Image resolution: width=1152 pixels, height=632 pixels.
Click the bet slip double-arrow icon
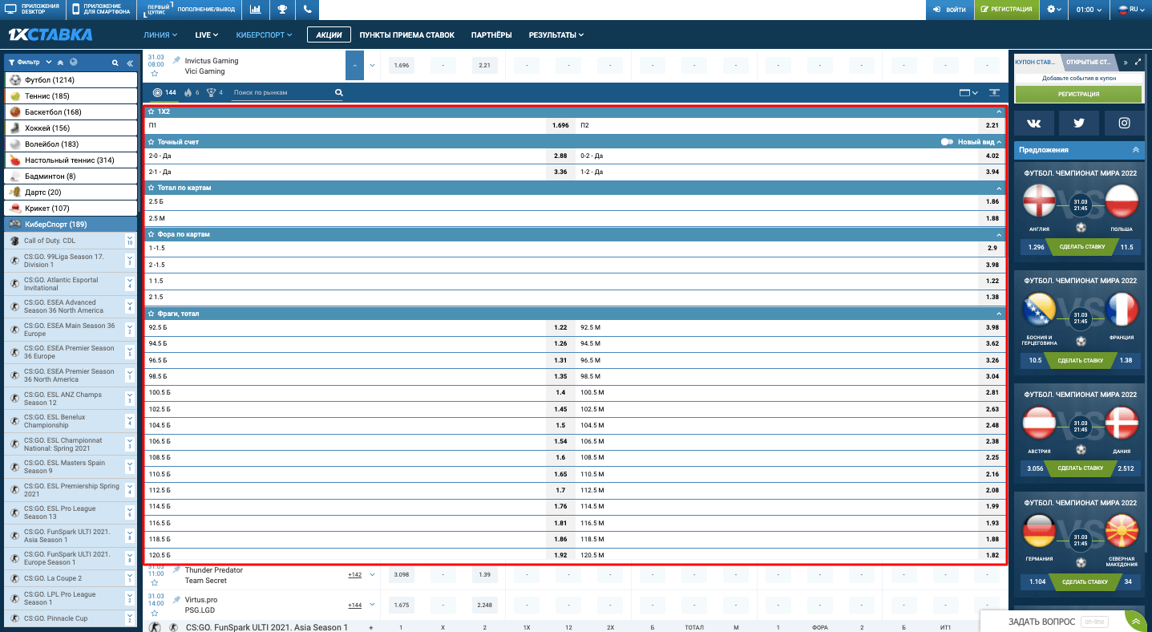point(1125,62)
